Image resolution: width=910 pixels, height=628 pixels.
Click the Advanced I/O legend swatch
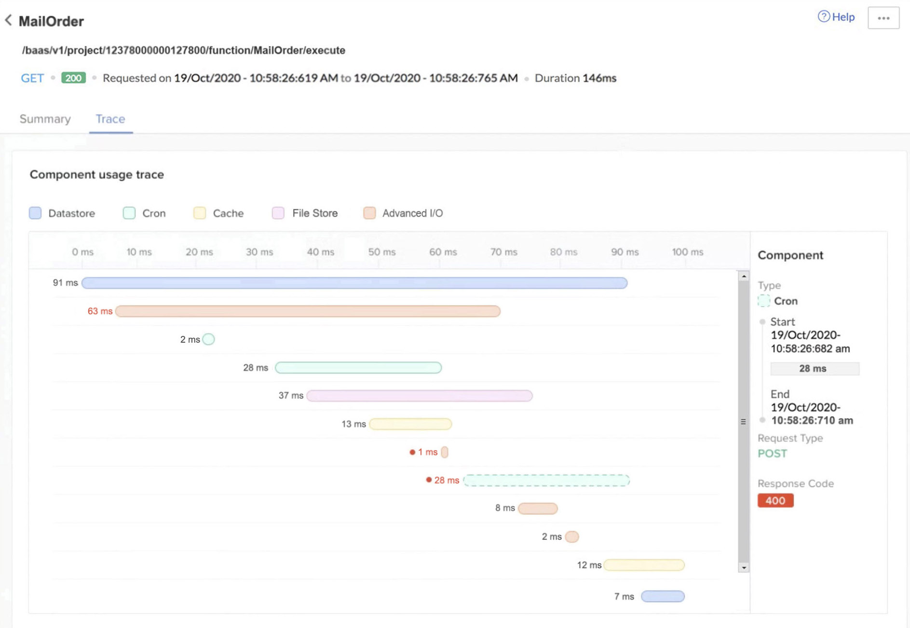369,213
